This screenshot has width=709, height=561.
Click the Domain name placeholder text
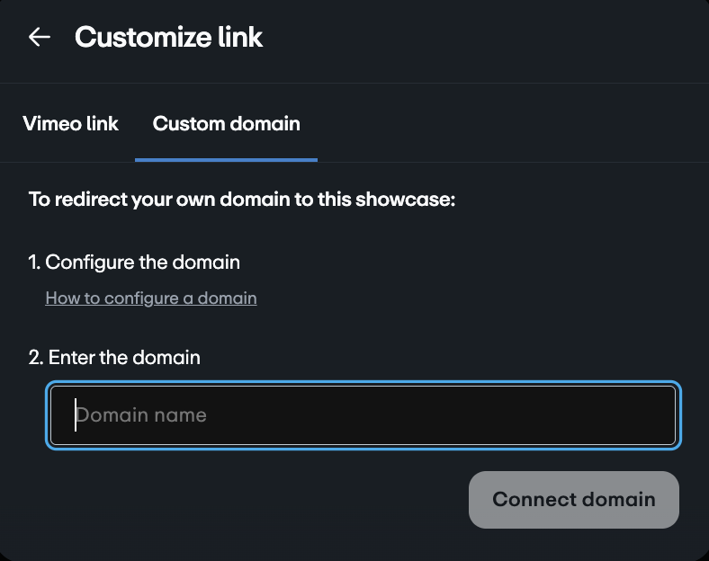tap(141, 415)
